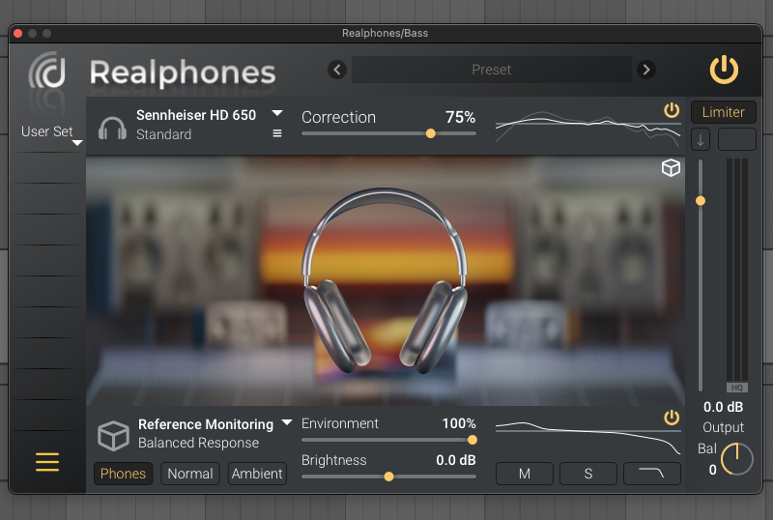Expand the Reference Monitoring dropdown arrow
Image resolution: width=773 pixels, height=520 pixels.
click(x=287, y=422)
